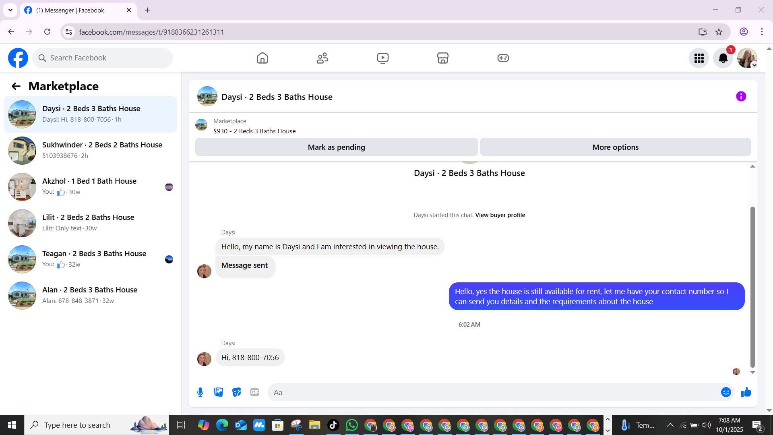
Task: Click Daysi's chat header title
Action: pyautogui.click(x=277, y=97)
